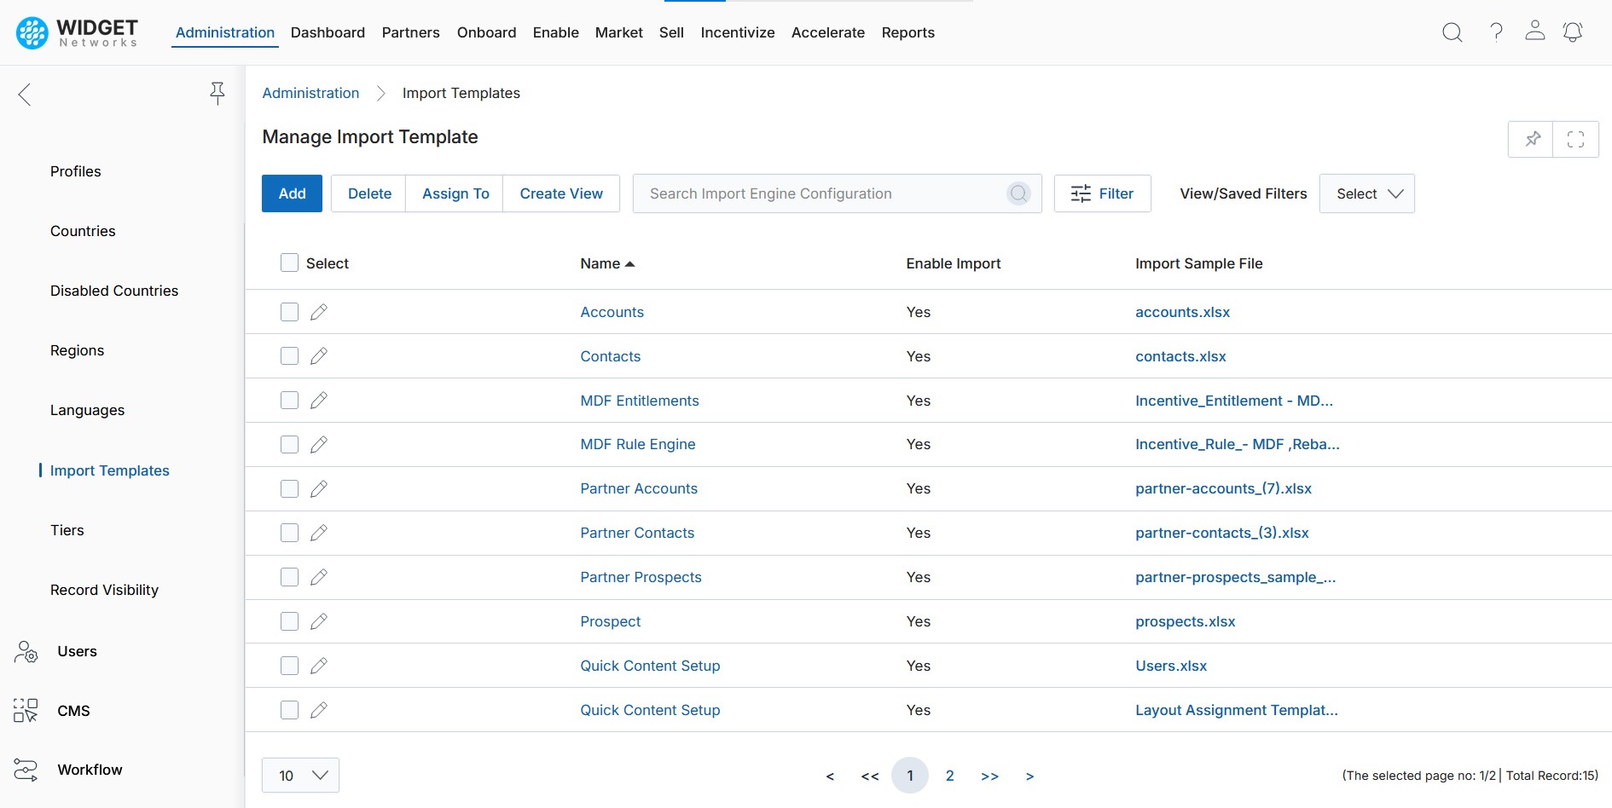Open the user profile icon
Viewport: 1612px width, 808px height.
(1534, 31)
